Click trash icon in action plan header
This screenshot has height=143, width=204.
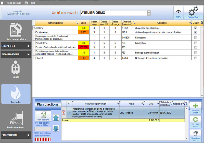tap(186, 103)
